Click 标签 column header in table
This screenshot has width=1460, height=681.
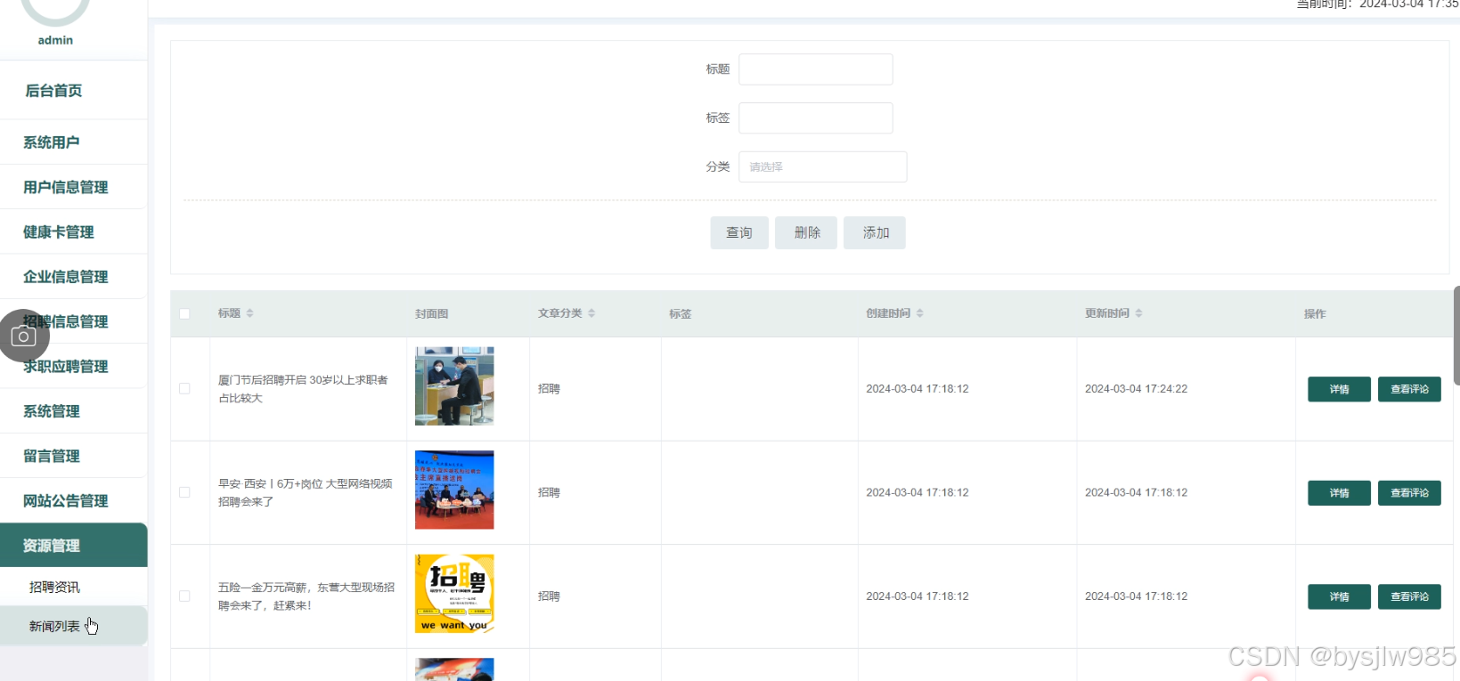pyautogui.click(x=681, y=314)
